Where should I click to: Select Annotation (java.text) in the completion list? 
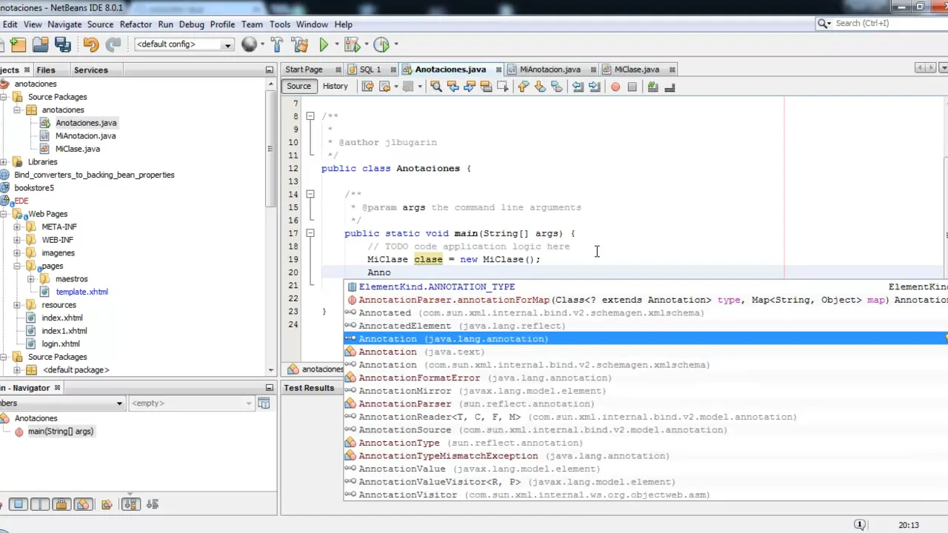[x=645, y=352]
